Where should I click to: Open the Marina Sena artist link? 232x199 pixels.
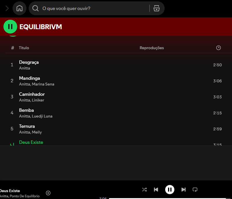coord(43,84)
